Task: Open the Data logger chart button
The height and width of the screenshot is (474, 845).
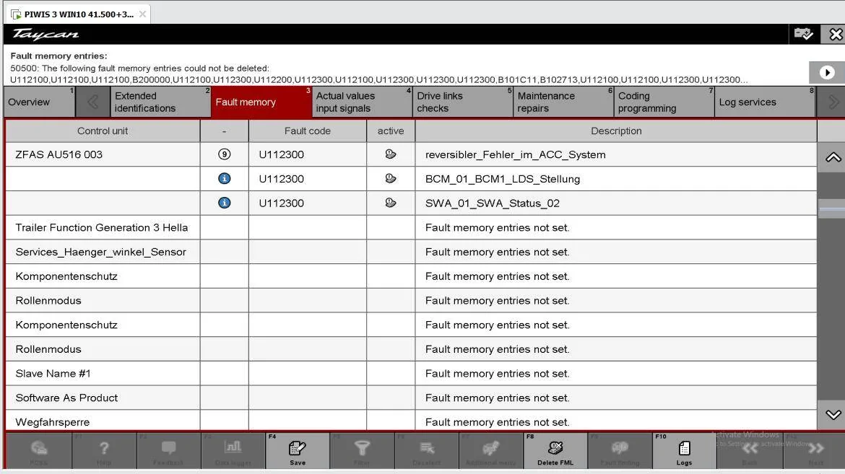Action: pos(233,451)
